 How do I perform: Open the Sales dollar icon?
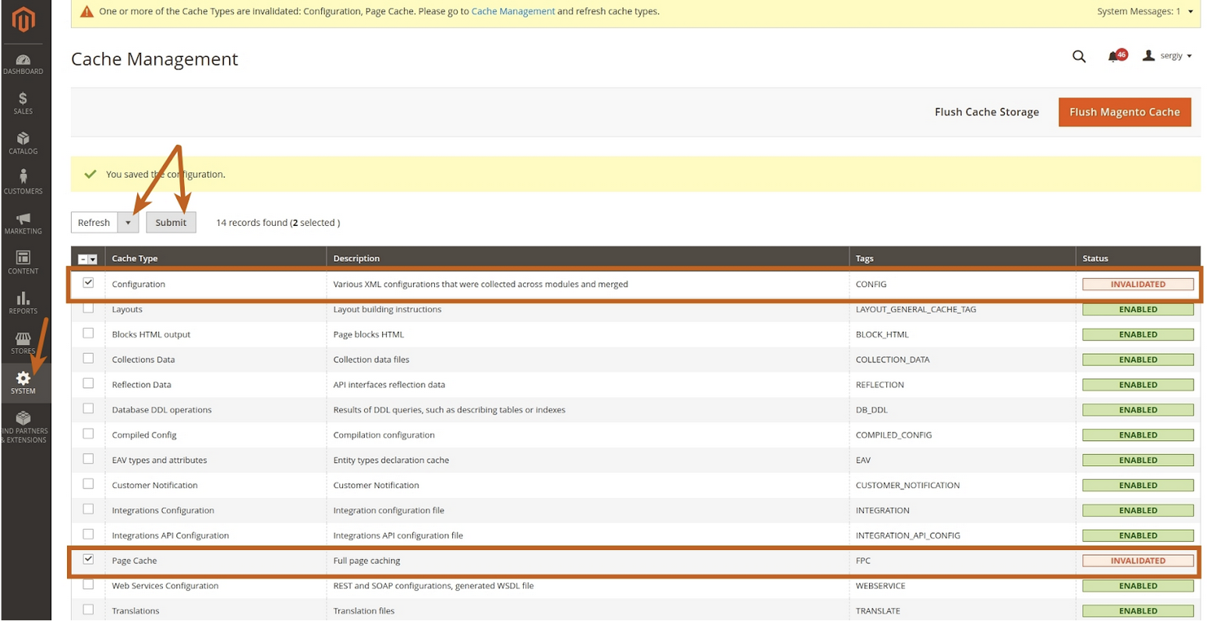pyautogui.click(x=23, y=98)
